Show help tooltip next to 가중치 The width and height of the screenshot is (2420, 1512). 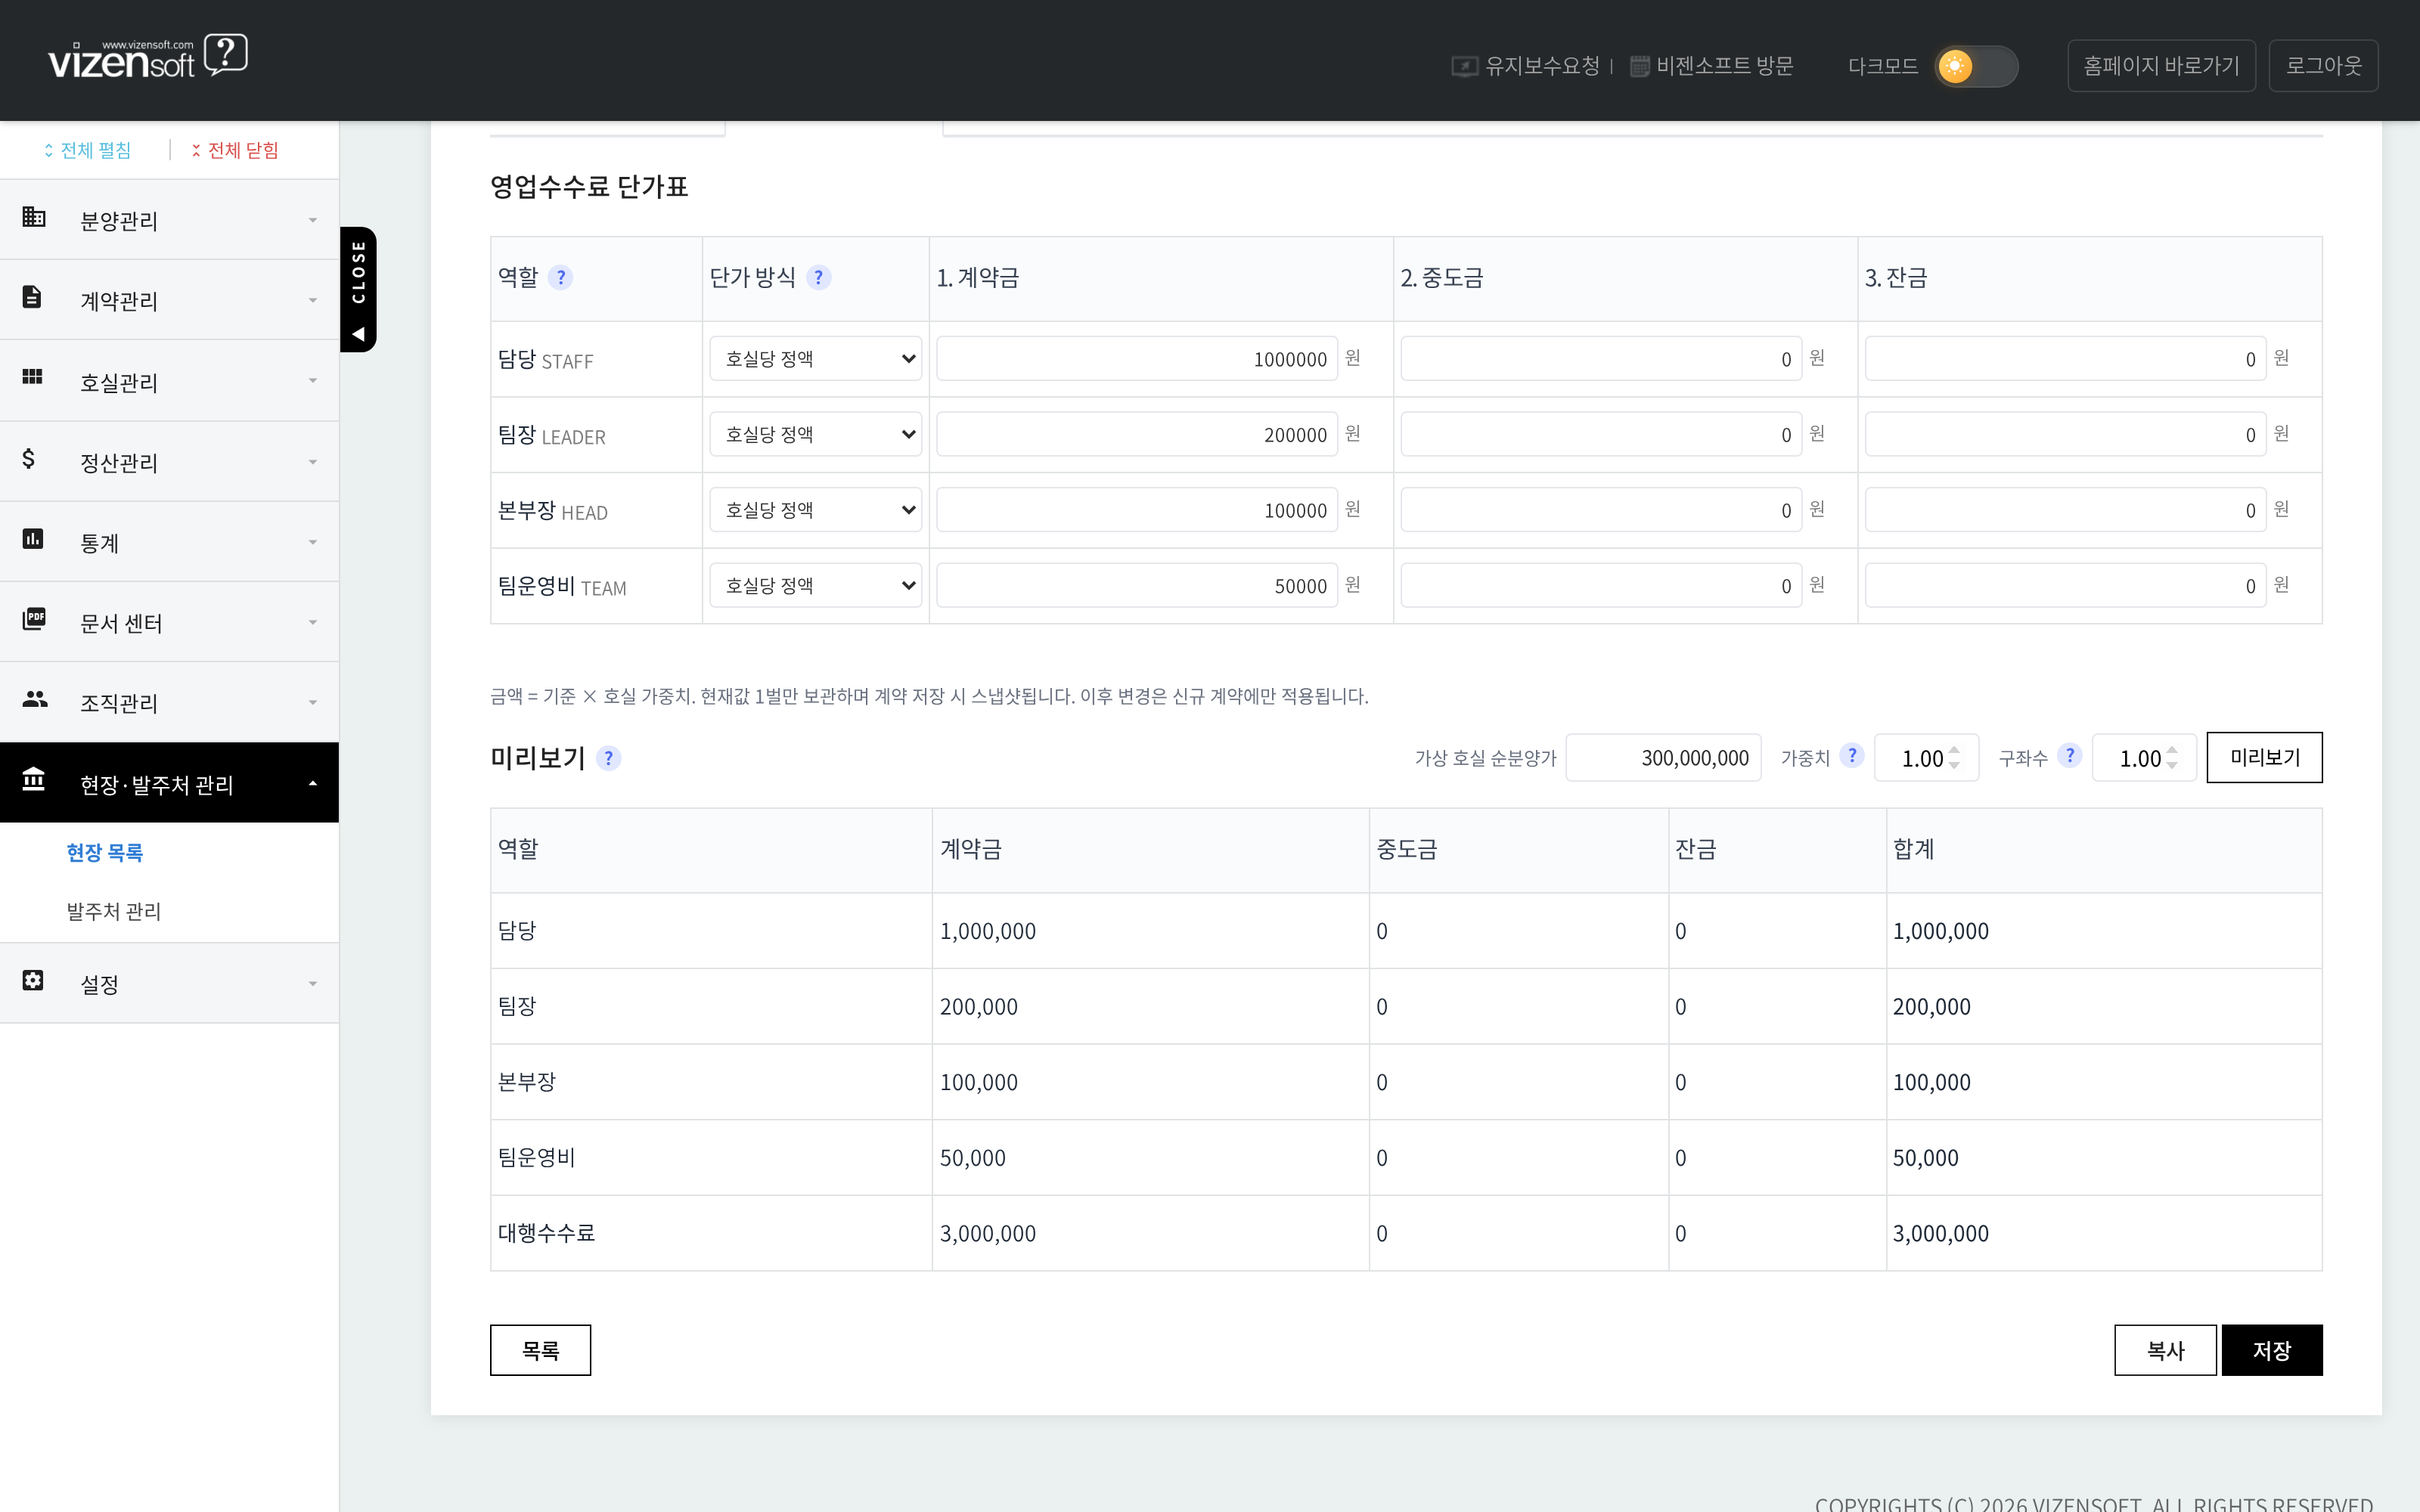pyautogui.click(x=1851, y=756)
